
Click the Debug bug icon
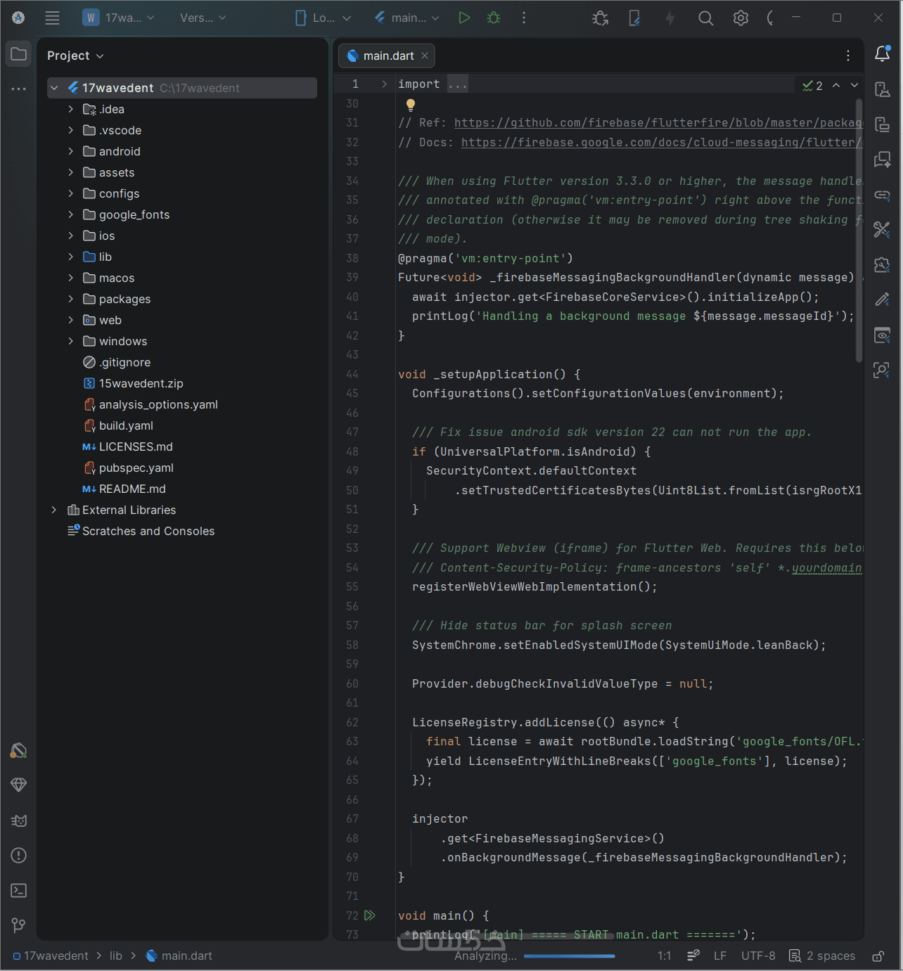[494, 18]
